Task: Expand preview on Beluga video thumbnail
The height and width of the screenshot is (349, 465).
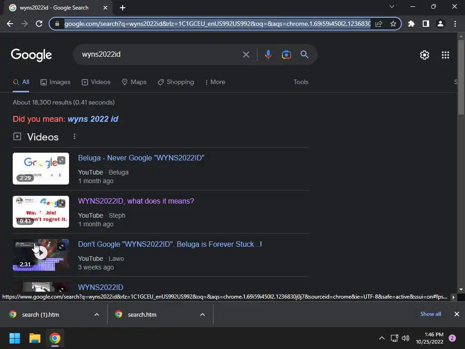Action: click(x=61, y=160)
